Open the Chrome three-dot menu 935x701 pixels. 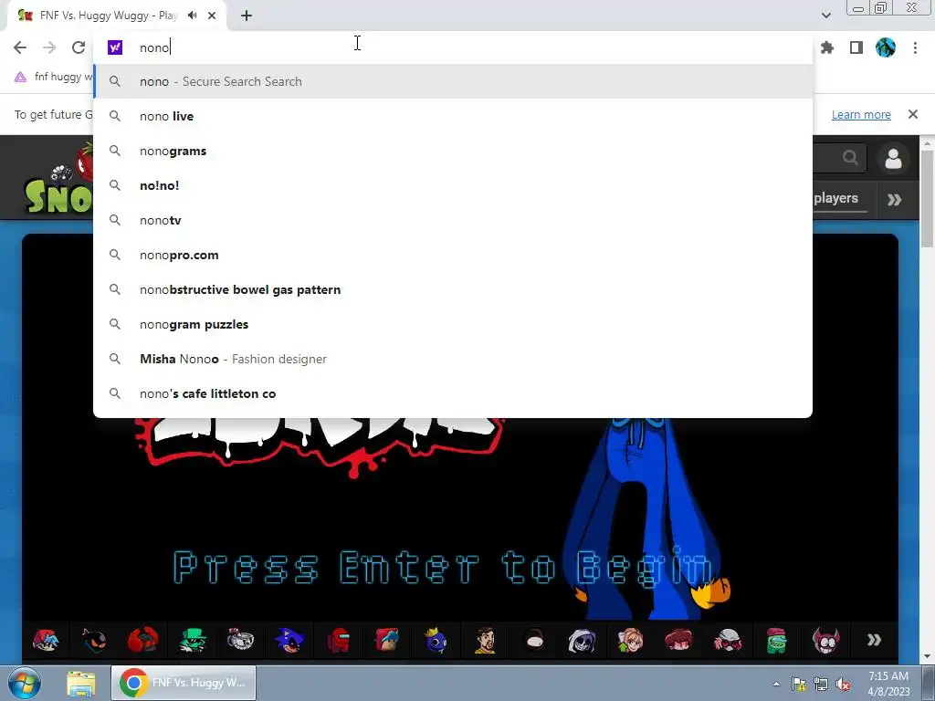[x=915, y=47]
